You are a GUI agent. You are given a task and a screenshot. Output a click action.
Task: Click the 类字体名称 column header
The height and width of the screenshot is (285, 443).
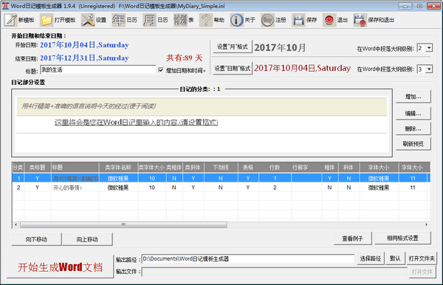pyautogui.click(x=118, y=168)
